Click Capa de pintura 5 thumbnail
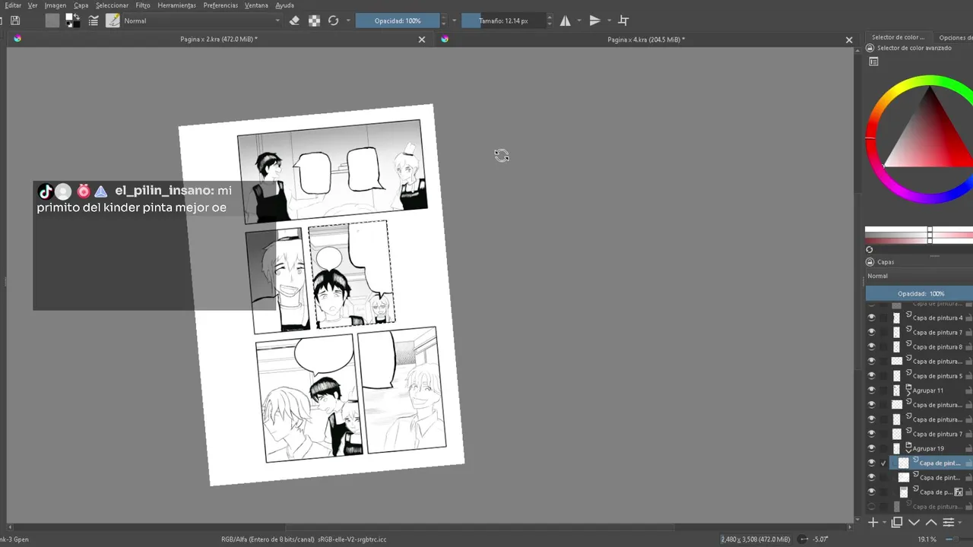Image resolution: width=973 pixels, height=547 pixels. pyautogui.click(x=896, y=375)
